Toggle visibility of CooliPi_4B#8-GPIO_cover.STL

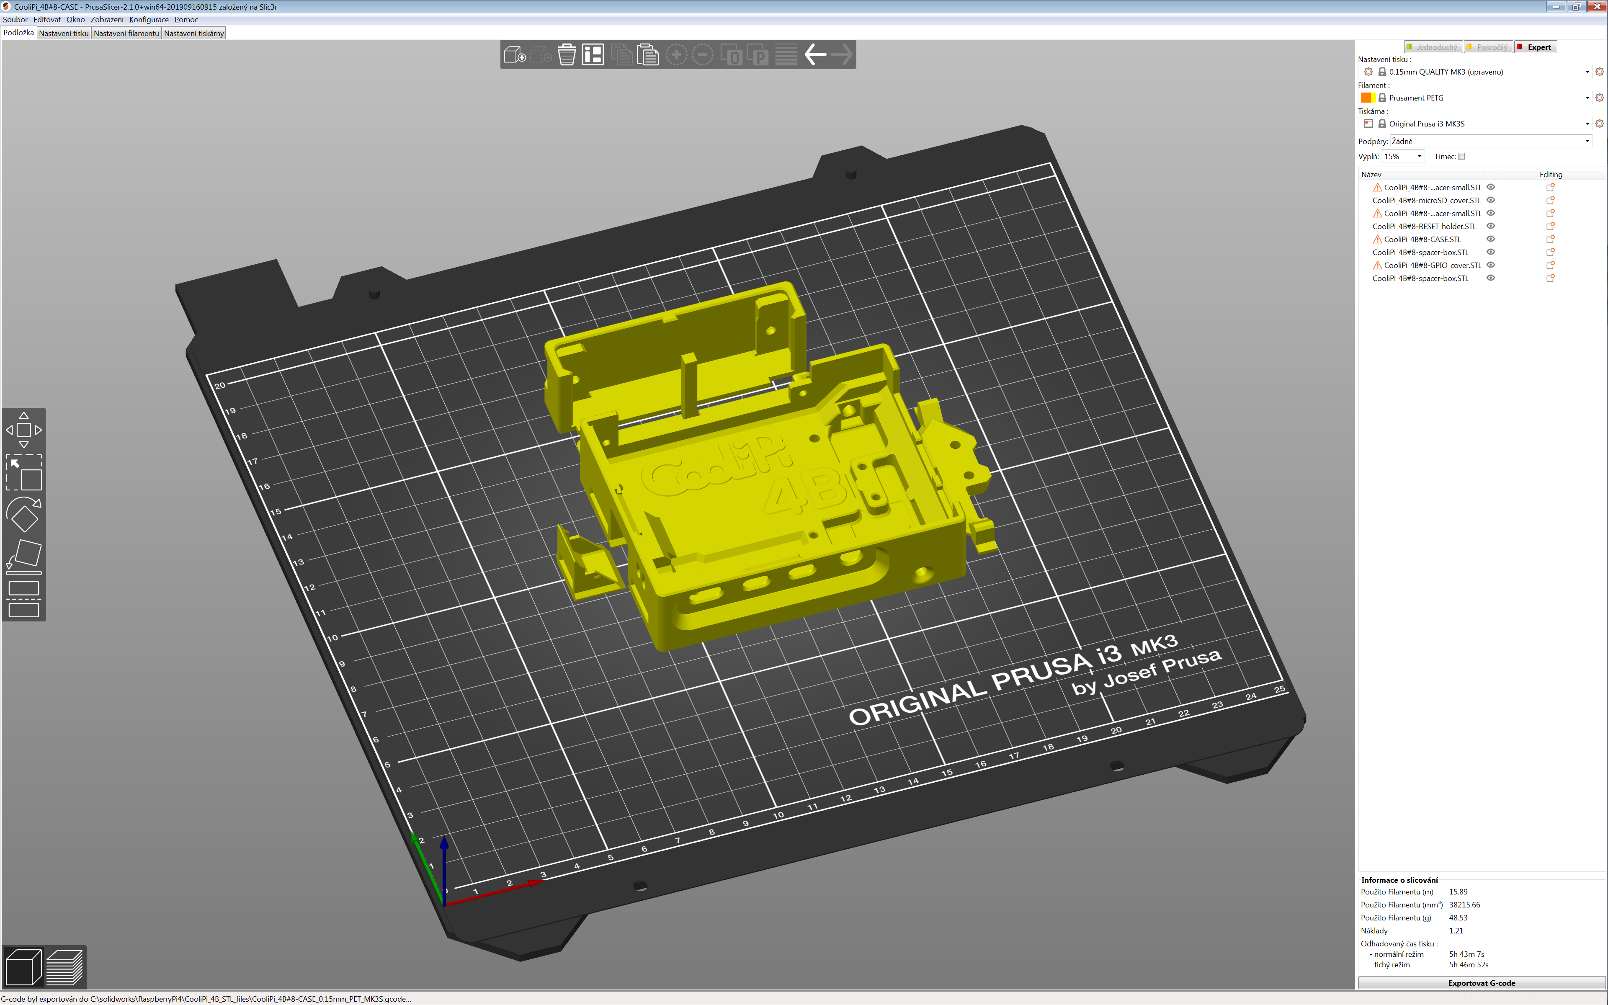[x=1490, y=265]
